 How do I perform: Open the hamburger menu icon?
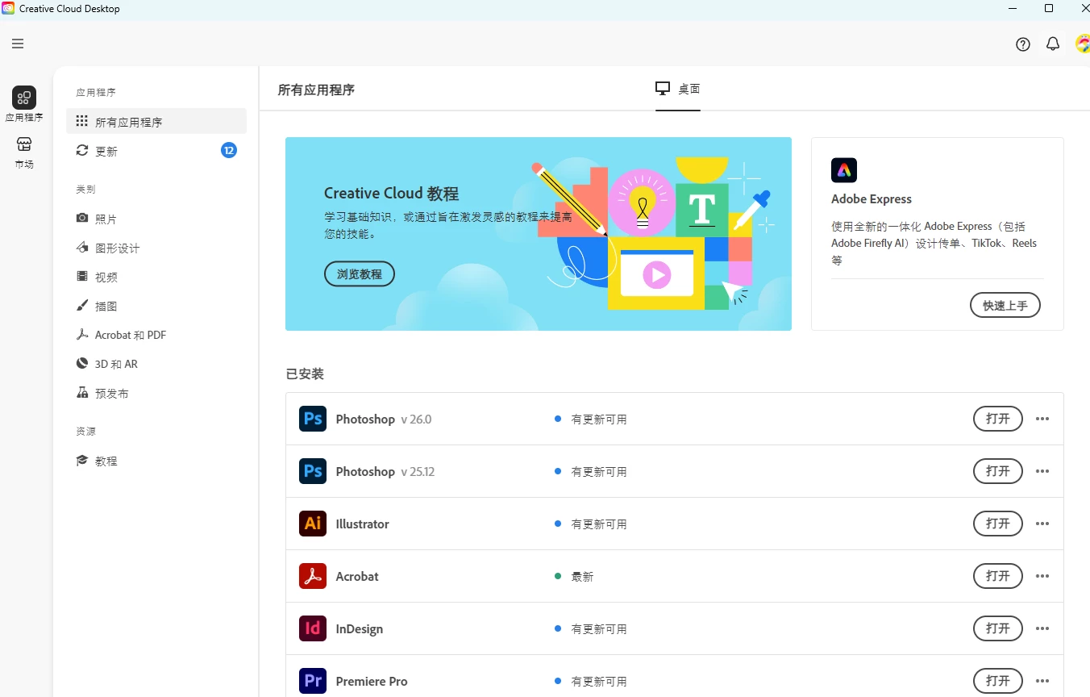tap(18, 44)
